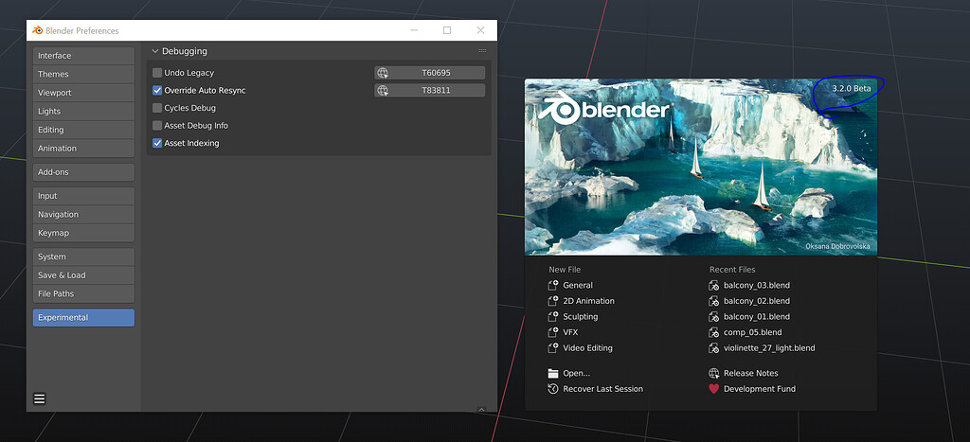Click the comp_05.blend file icon
Image resolution: width=970 pixels, height=442 pixels.
714,332
